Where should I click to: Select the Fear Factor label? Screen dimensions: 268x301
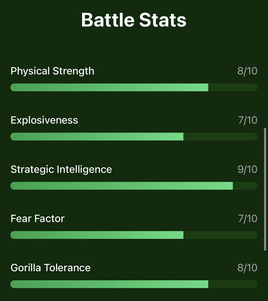38,218
